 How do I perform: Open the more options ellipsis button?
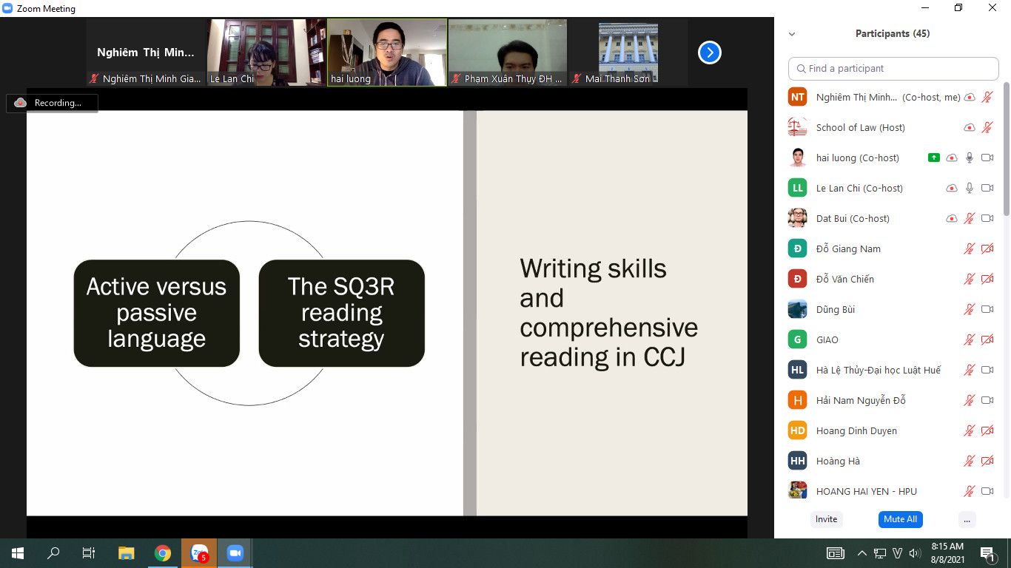tap(967, 519)
